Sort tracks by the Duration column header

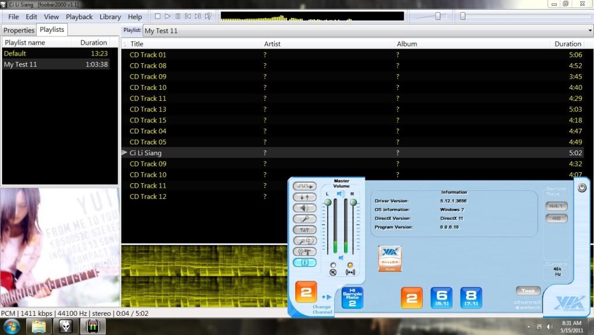click(x=567, y=44)
